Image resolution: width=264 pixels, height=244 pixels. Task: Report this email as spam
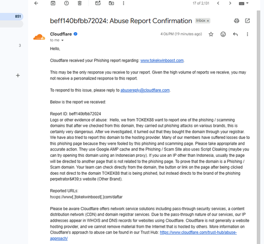pos(67,3)
